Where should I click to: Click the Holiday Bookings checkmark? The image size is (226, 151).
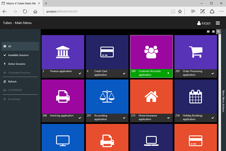pyautogui.click(x=212, y=118)
